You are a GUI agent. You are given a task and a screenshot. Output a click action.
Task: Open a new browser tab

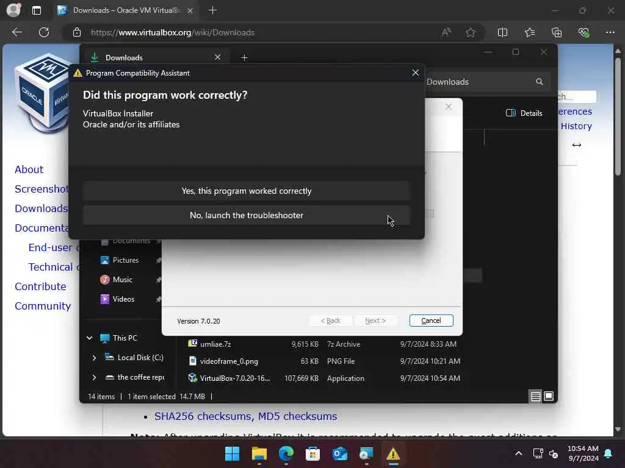coord(213,10)
